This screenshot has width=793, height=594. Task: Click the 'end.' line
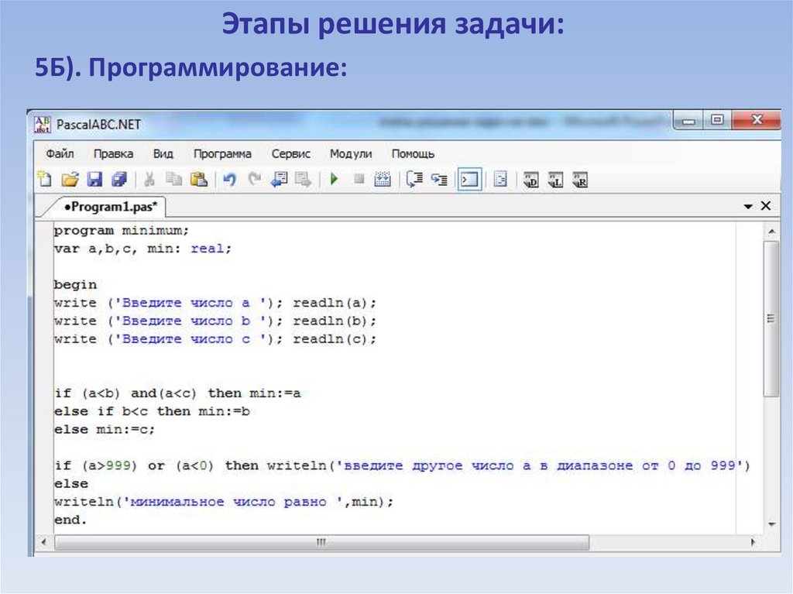(x=70, y=520)
